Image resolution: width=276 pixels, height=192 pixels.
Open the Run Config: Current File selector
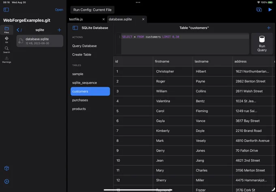pyautogui.click(x=93, y=10)
